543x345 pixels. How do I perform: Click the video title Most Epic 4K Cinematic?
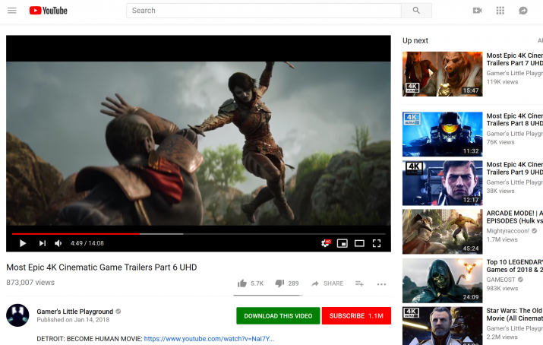tap(102, 267)
